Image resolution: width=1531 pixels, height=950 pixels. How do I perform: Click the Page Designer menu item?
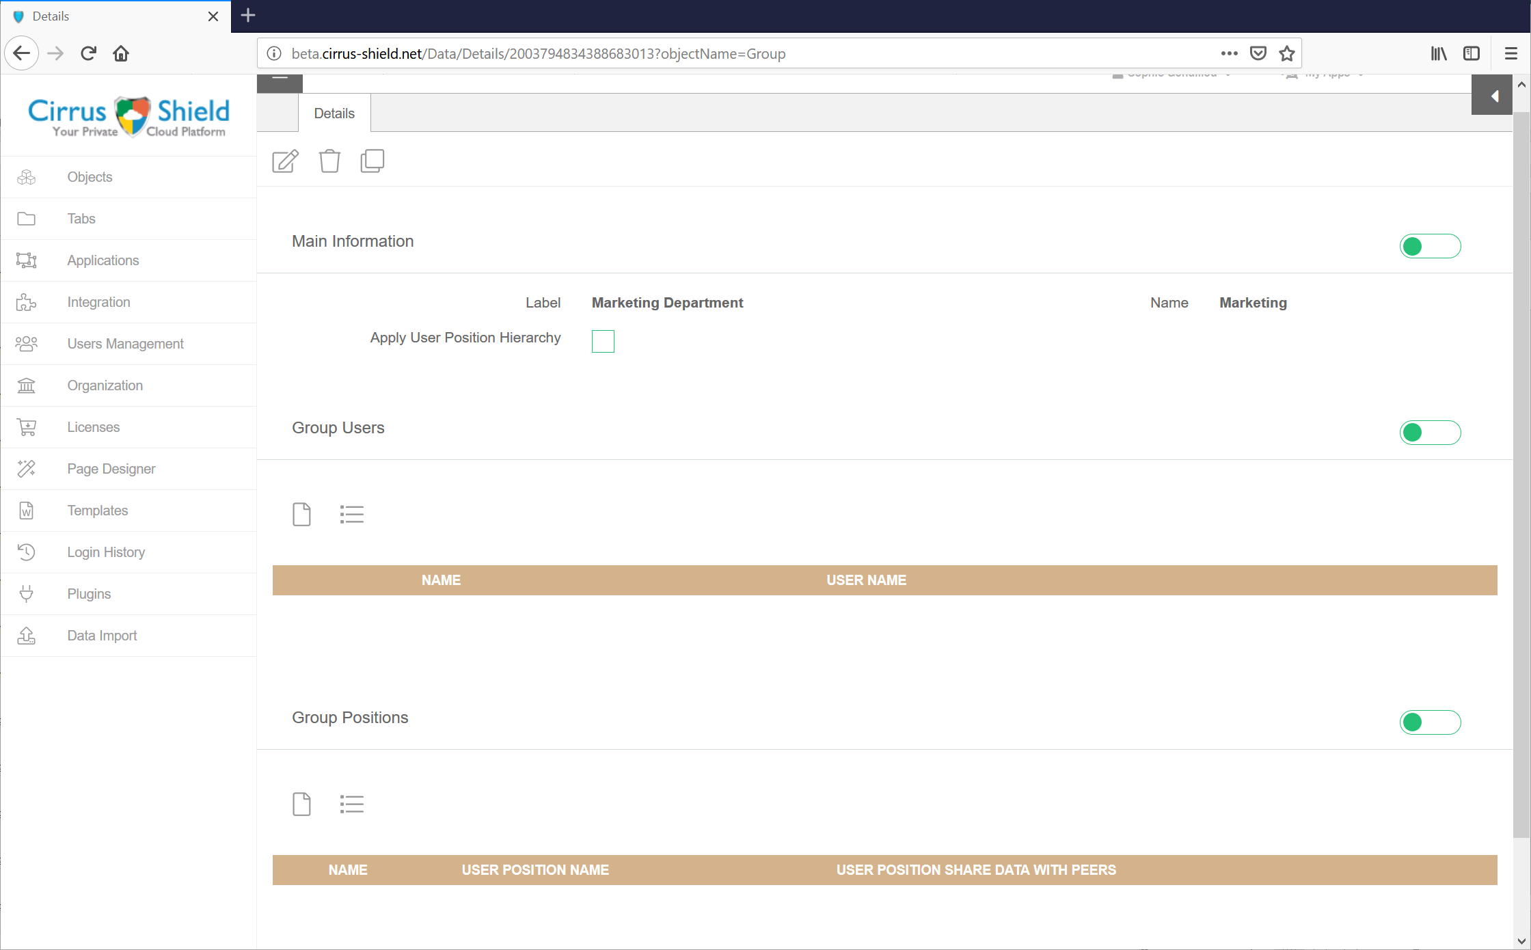[111, 468]
